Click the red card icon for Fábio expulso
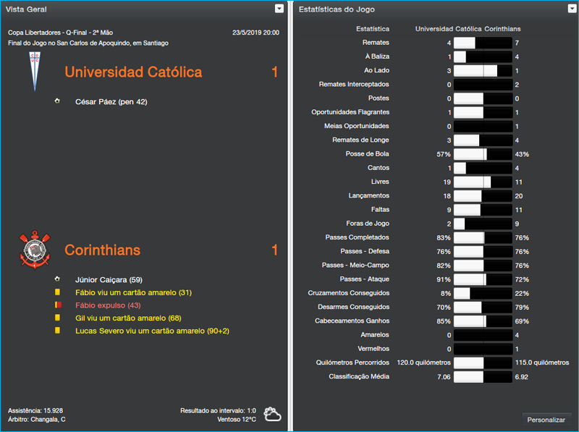The height and width of the screenshot is (432, 579). 58,305
